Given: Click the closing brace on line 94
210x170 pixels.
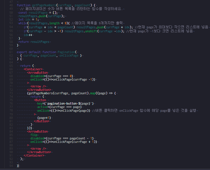Looking at the screenshot, I should (x=18, y=166).
